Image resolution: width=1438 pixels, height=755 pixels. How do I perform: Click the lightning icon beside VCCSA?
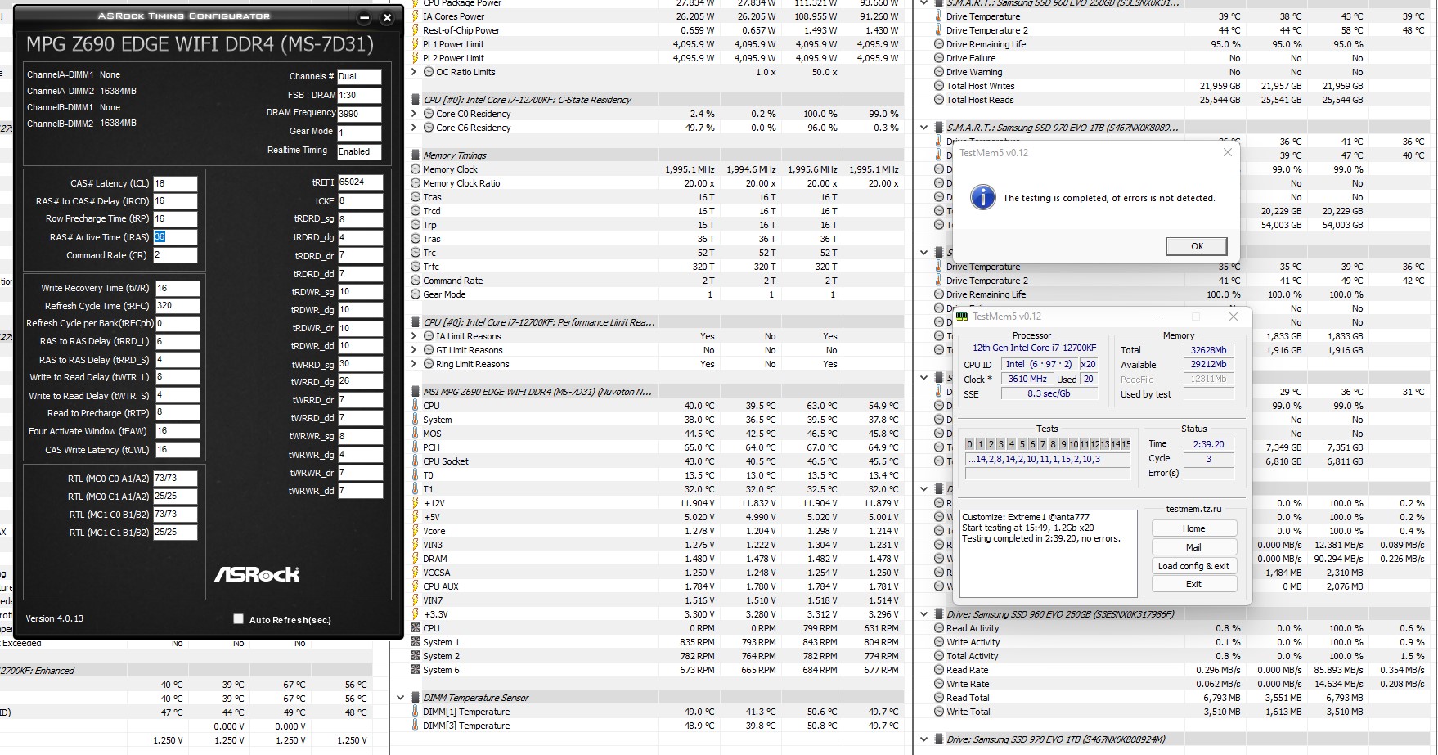pyautogui.click(x=416, y=573)
